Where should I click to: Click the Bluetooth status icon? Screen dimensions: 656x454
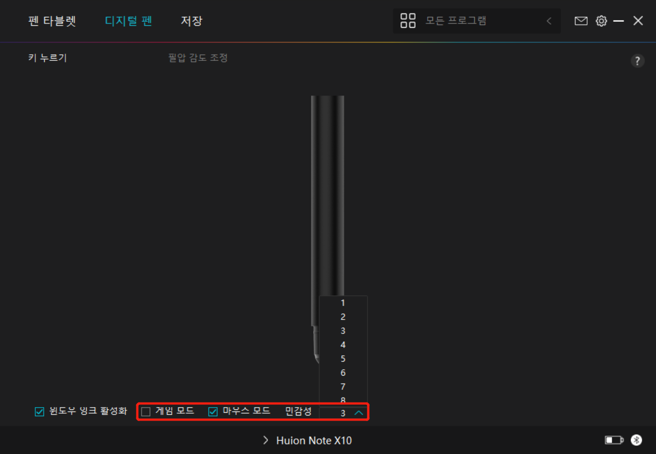[x=636, y=440]
